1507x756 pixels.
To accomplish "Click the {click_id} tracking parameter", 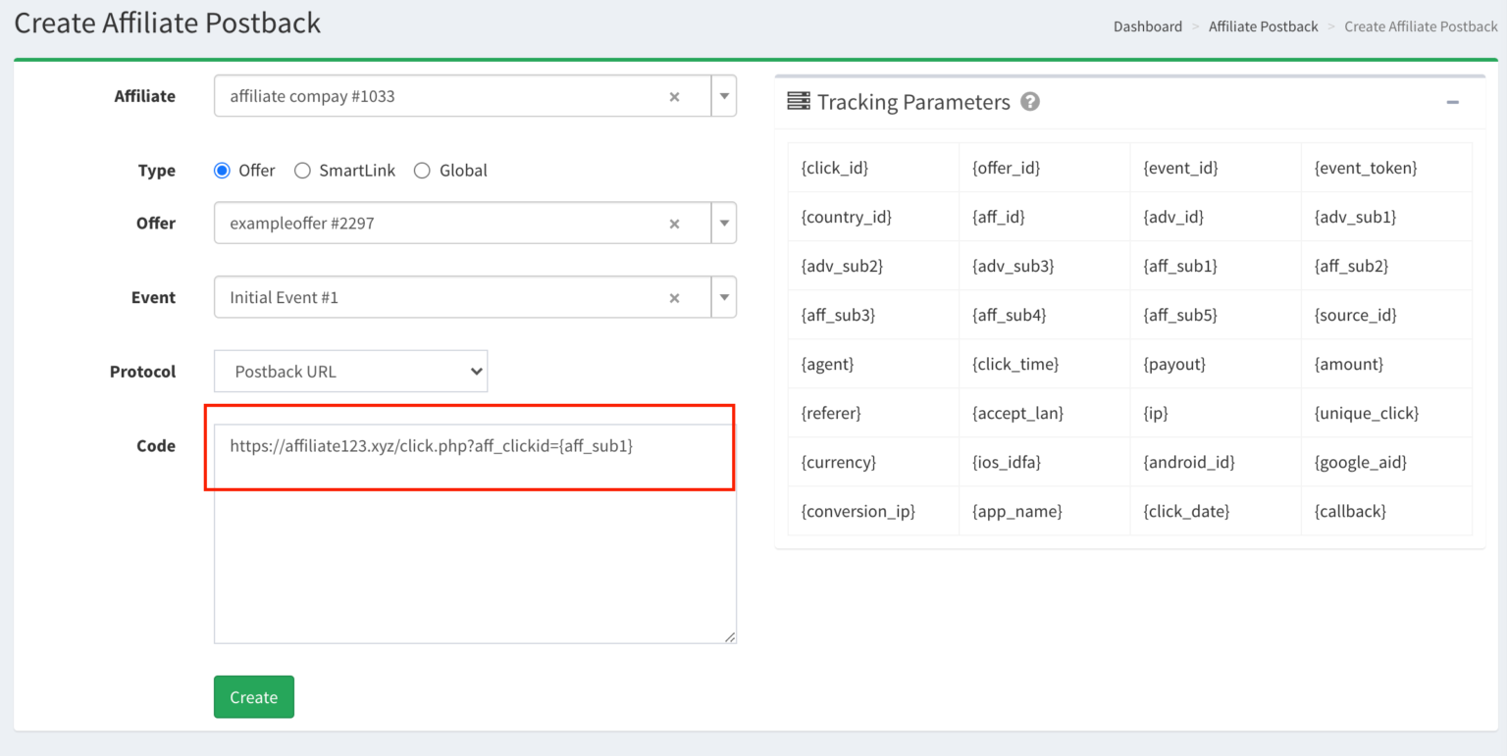I will 835,168.
